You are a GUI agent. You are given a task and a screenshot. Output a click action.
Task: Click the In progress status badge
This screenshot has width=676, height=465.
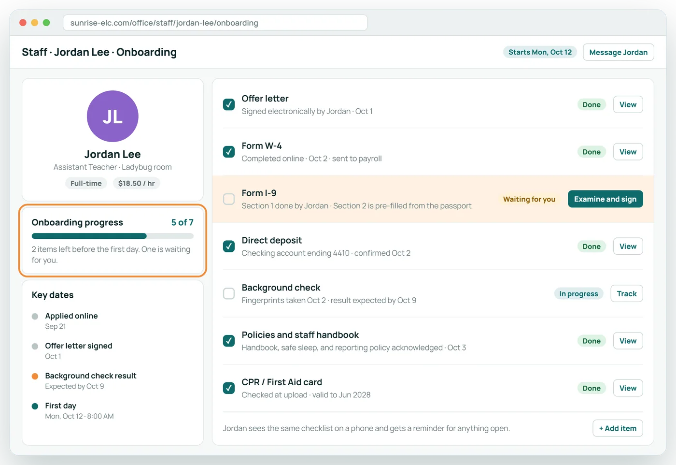coord(578,293)
